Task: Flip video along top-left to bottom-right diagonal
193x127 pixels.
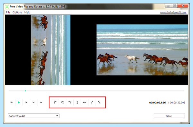Action: [x=99, y=102]
